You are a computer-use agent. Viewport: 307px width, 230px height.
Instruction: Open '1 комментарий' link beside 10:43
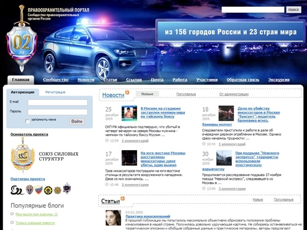coord(232,144)
